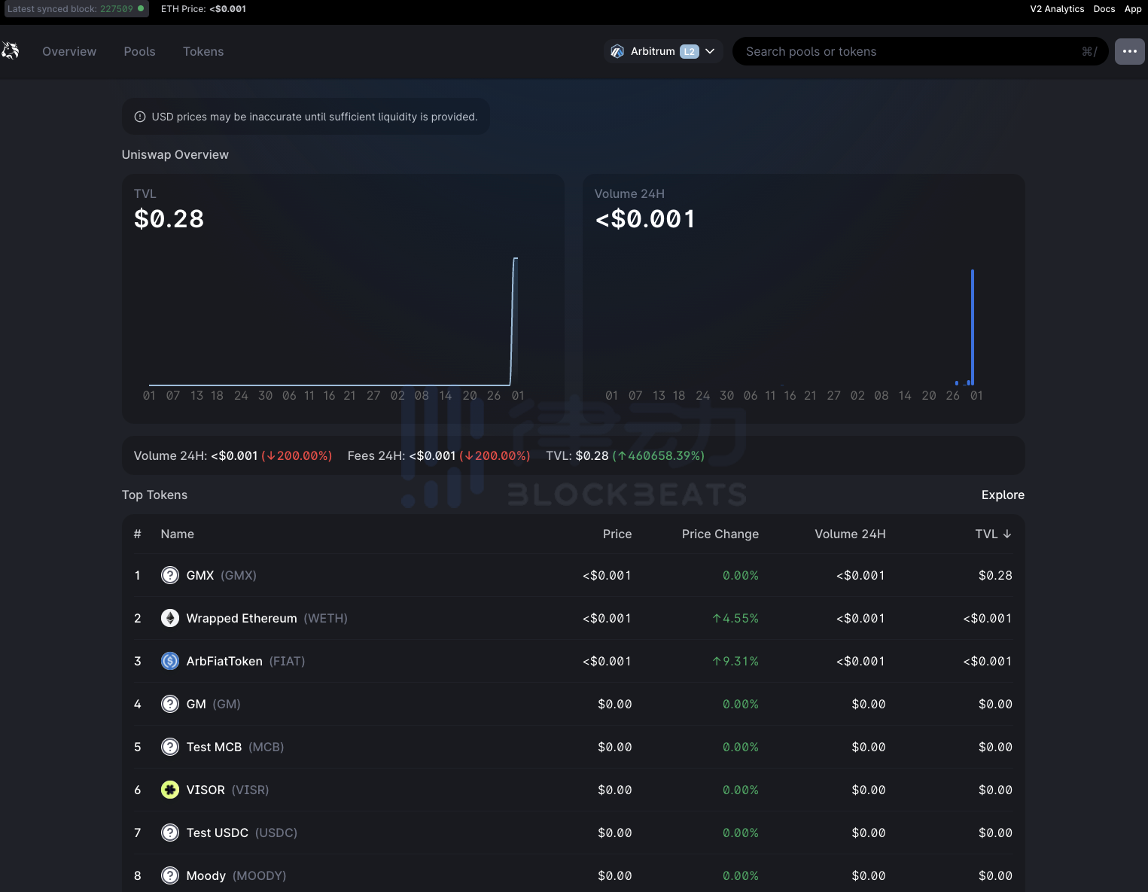Click GMX row TVL value $0.28
Screen dimensions: 1148x892
point(995,575)
